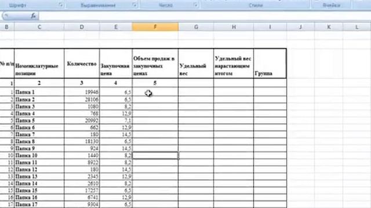Select the cell 'Папка 1'

click(39, 92)
